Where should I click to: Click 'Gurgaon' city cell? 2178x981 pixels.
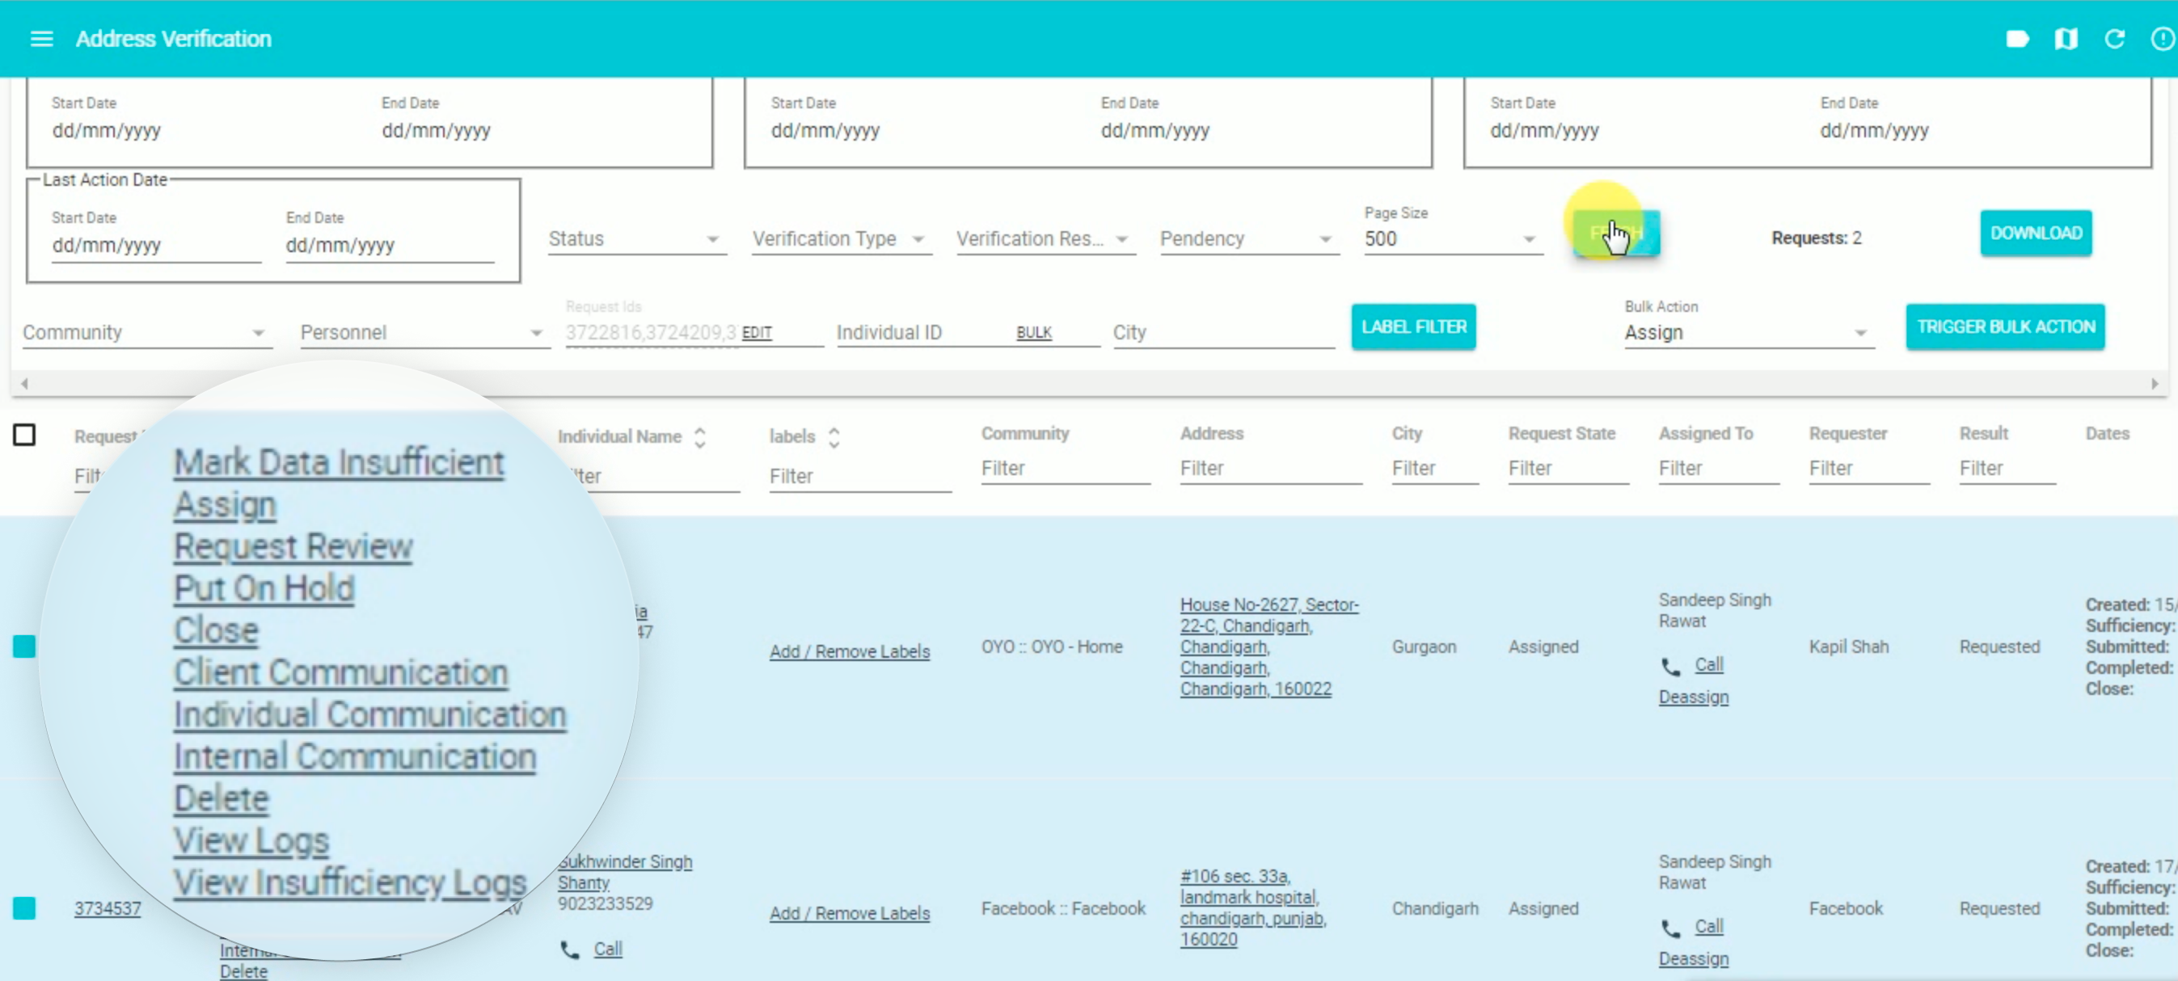coord(1424,647)
